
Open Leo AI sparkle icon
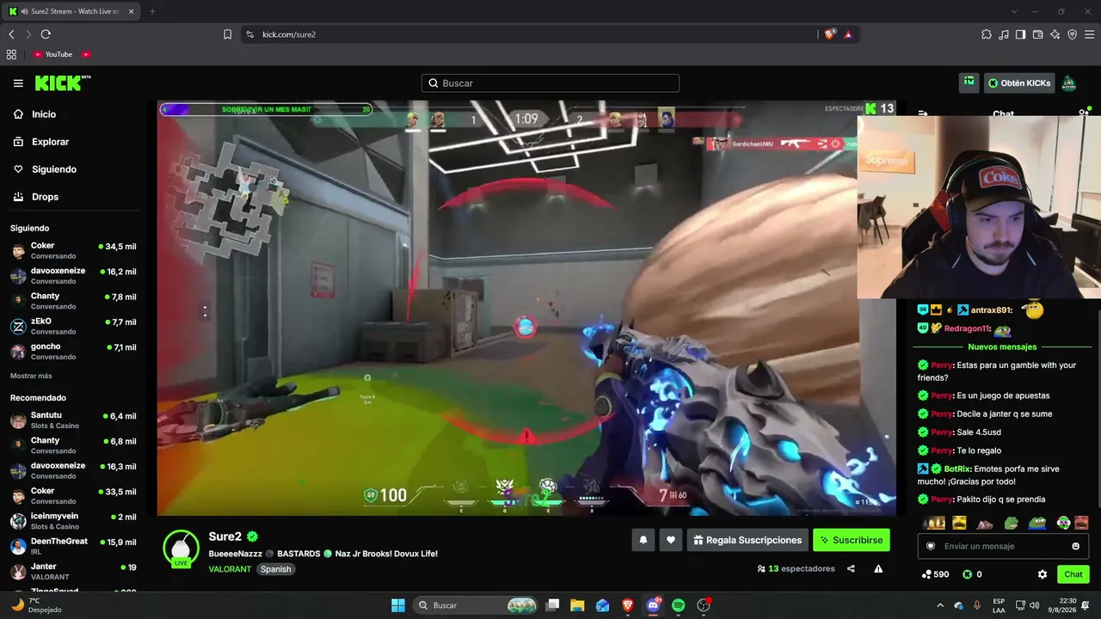(1055, 34)
